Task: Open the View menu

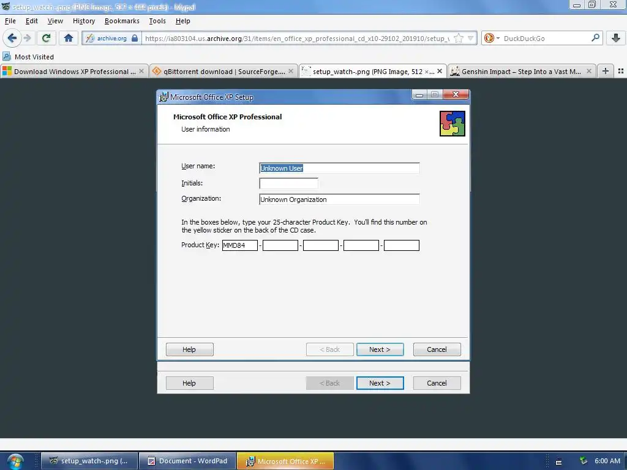Action: pyautogui.click(x=55, y=21)
